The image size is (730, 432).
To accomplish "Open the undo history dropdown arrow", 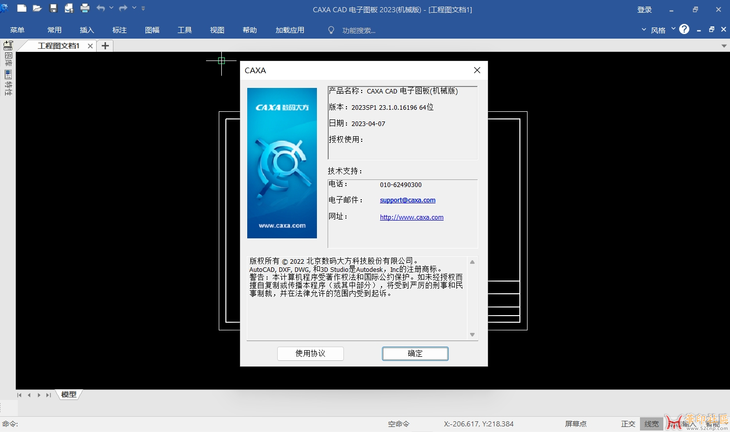I will click(111, 8).
